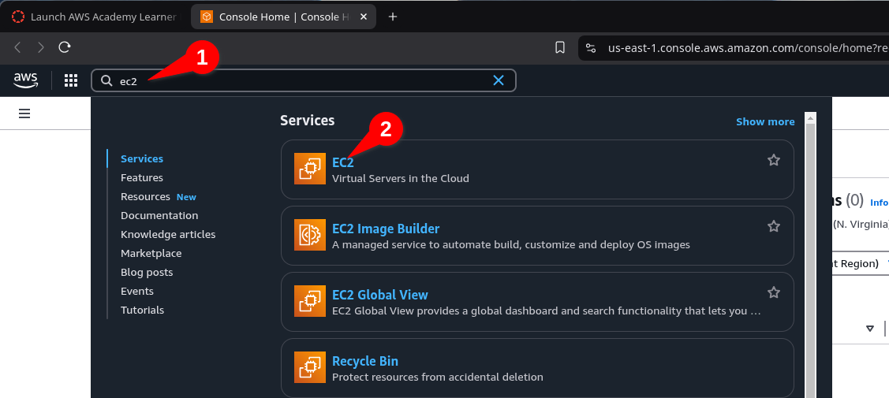Image resolution: width=889 pixels, height=398 pixels.
Task: Toggle favorite star for EC2 Global View
Action: tap(773, 292)
